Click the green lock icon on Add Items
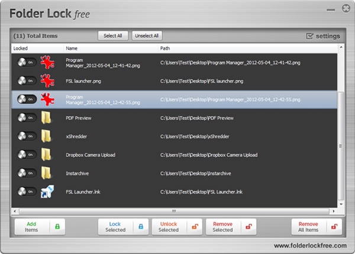The height and width of the screenshot is (254, 355). pos(57,226)
